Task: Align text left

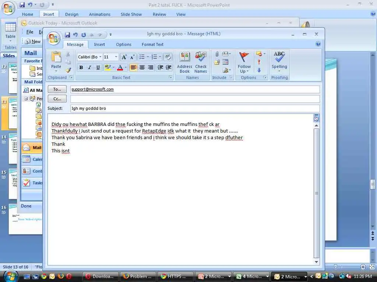Action: (x=133, y=68)
